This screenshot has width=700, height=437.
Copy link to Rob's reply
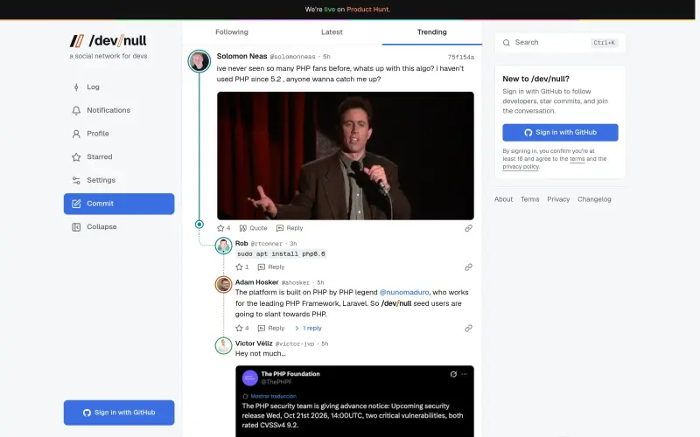(468, 267)
